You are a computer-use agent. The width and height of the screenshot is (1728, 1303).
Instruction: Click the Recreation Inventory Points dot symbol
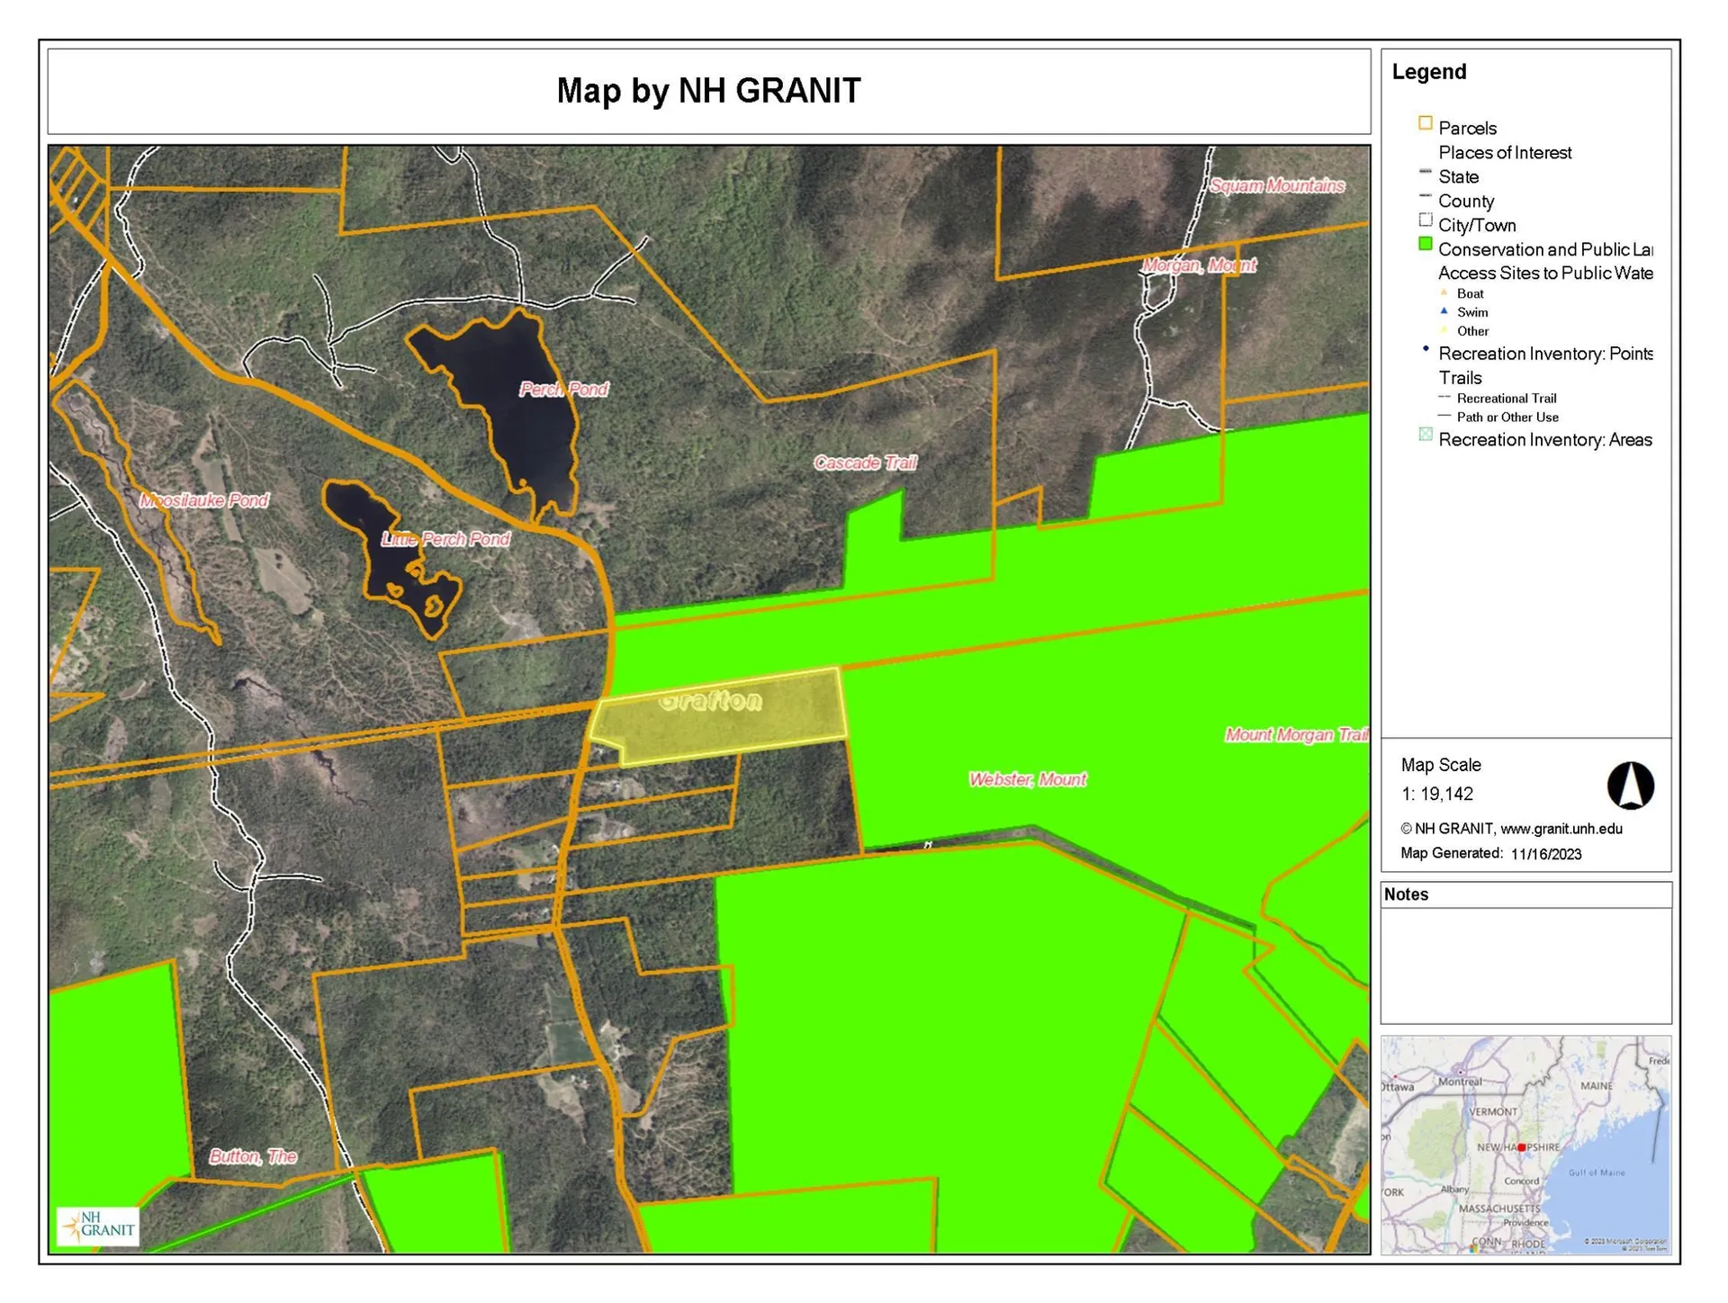1426,349
